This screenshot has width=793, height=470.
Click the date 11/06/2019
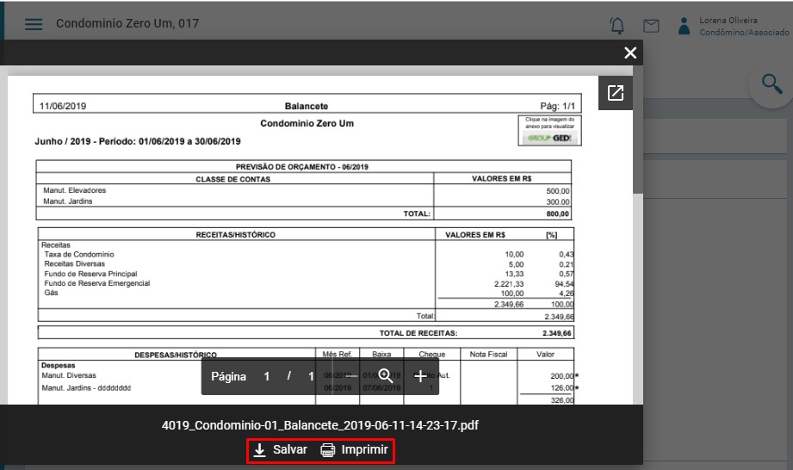[x=63, y=106]
